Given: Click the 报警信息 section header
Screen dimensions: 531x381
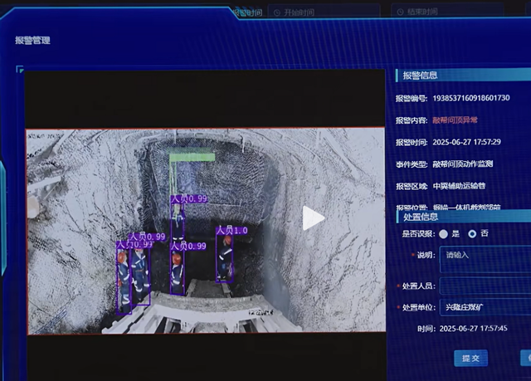Looking at the screenshot, I should [421, 76].
